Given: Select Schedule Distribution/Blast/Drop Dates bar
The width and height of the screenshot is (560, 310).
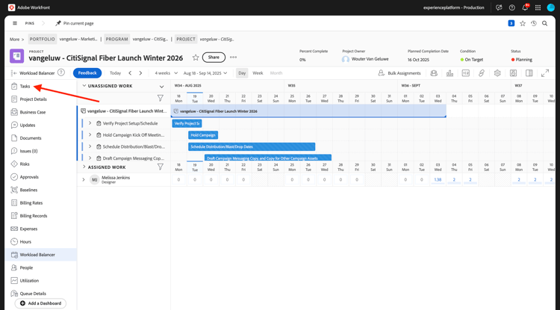Looking at the screenshot, I should [252, 147].
